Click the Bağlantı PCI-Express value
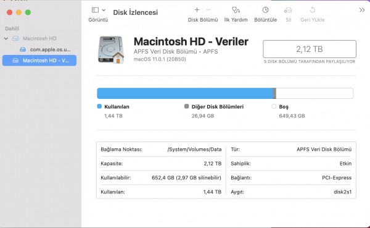Screen dimensions: 370x228 [337, 178]
